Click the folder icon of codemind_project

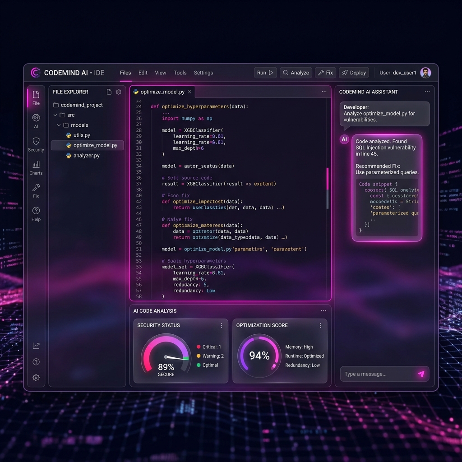pos(56,105)
